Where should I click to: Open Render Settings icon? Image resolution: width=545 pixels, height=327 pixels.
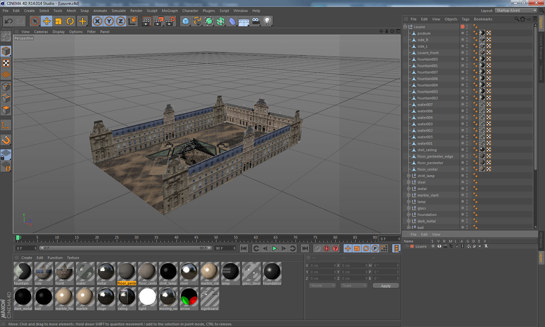pos(170,21)
